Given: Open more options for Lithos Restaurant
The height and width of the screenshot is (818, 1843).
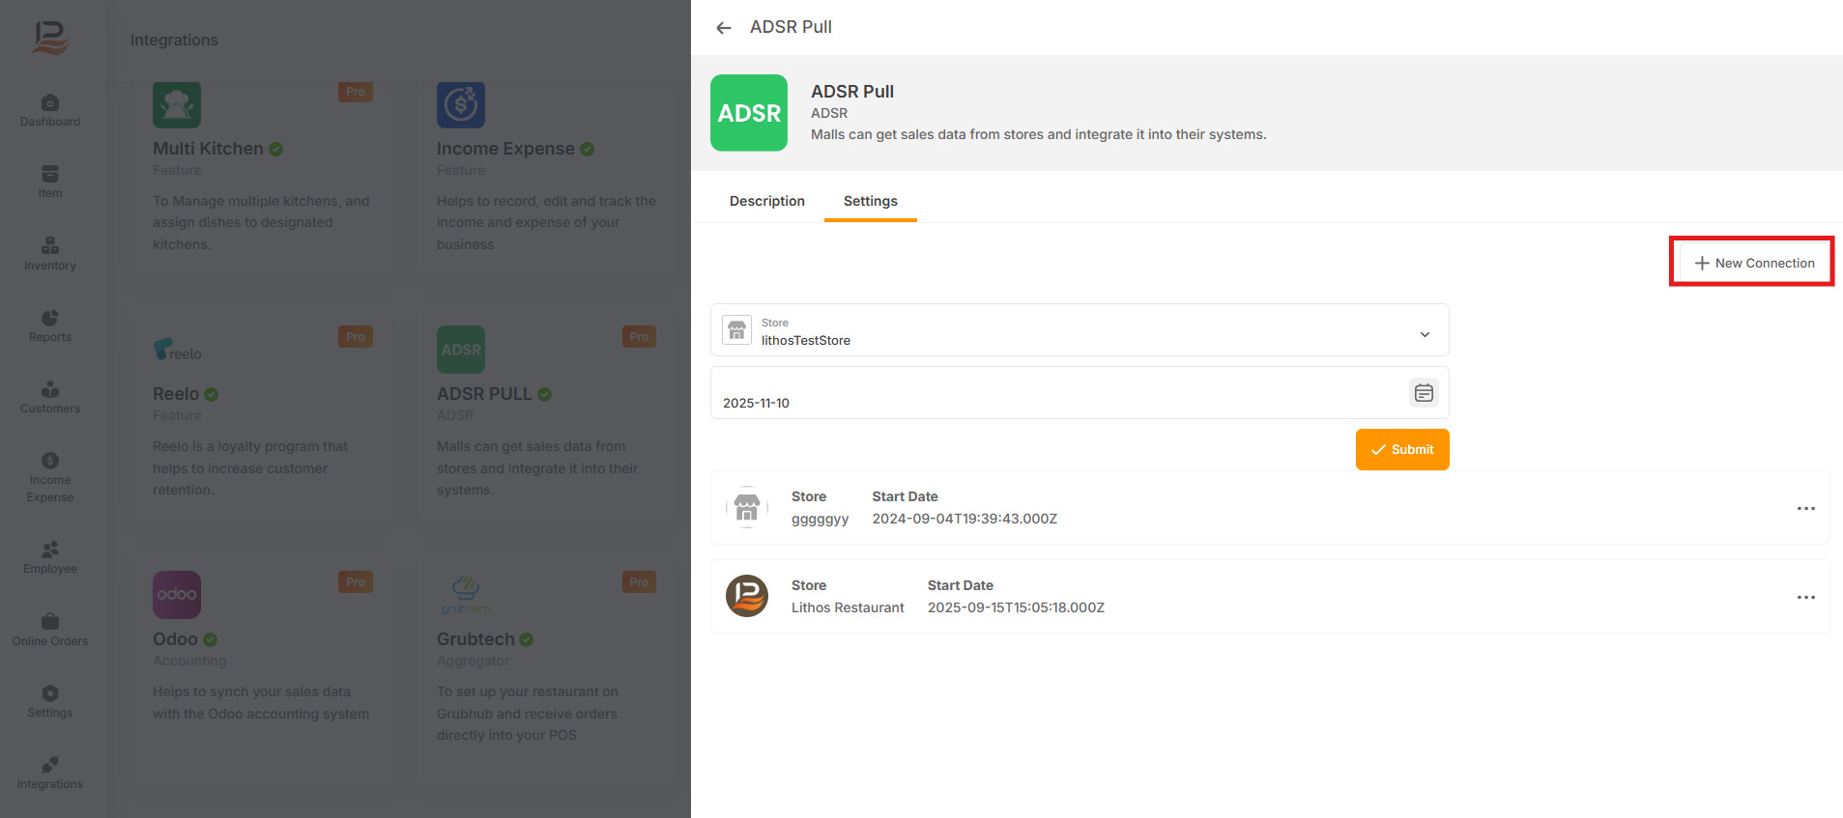Looking at the screenshot, I should point(1805,597).
